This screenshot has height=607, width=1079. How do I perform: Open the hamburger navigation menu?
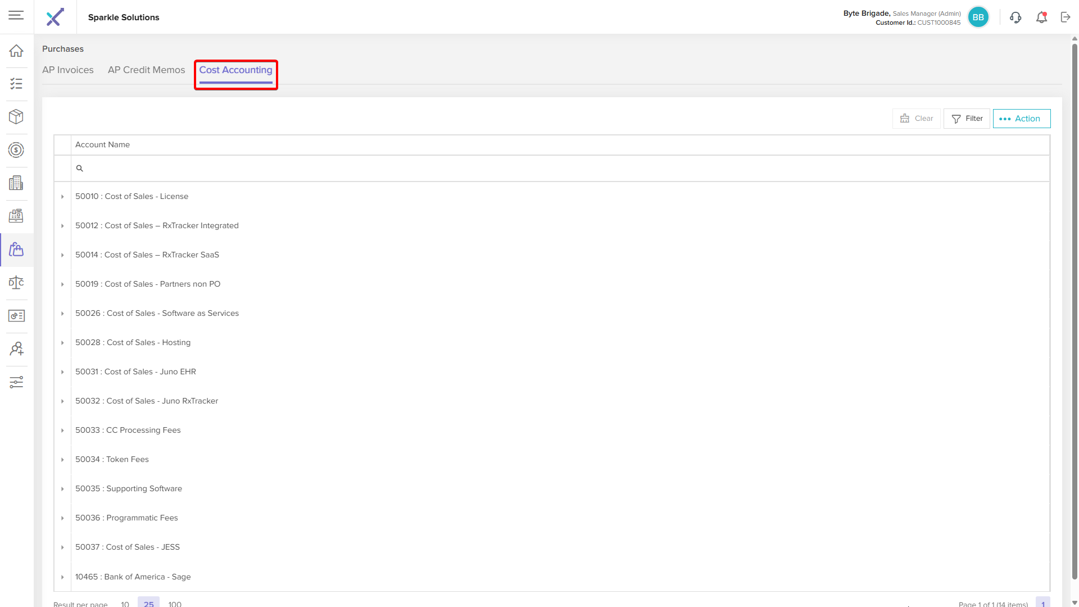[x=16, y=15]
